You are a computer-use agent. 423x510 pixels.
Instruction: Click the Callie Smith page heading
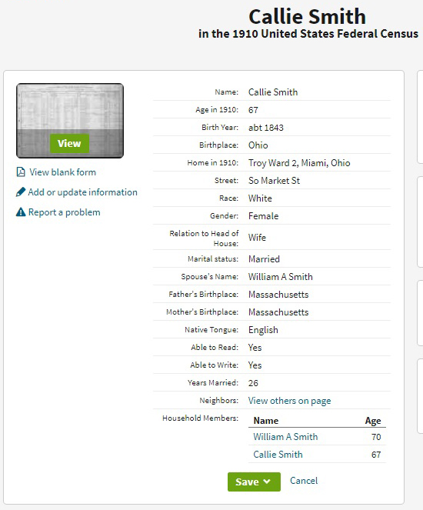click(308, 17)
